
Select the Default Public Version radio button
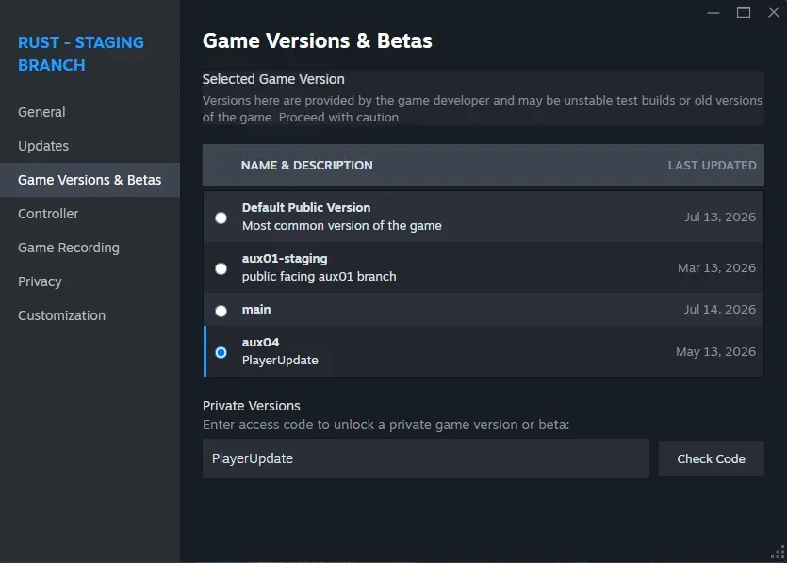point(221,217)
